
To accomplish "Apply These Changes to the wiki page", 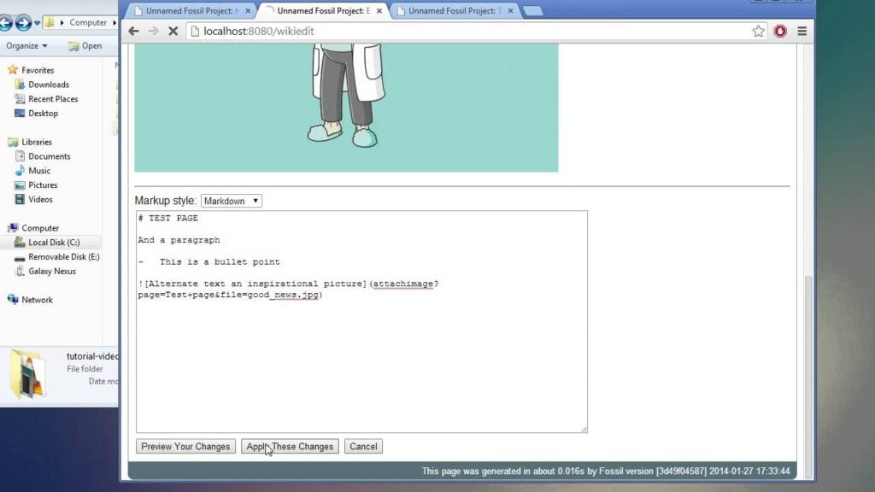I will point(288,446).
